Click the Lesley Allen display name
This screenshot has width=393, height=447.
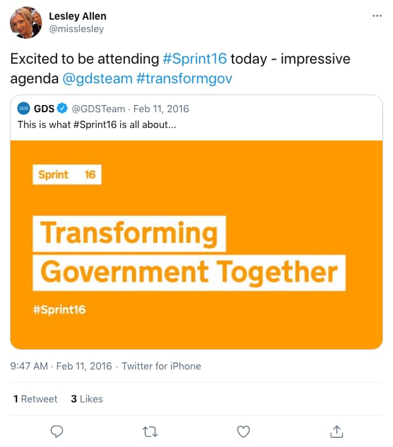(78, 16)
